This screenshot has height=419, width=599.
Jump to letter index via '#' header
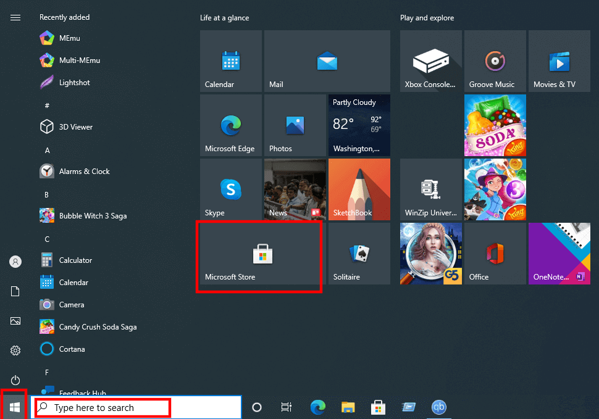(47, 106)
